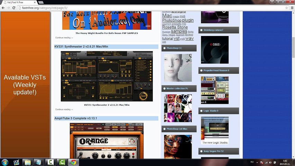The width and height of the screenshot is (295, 166).
Task: Select the Sony Vegas tag
Action: pyautogui.click(x=168, y=35)
